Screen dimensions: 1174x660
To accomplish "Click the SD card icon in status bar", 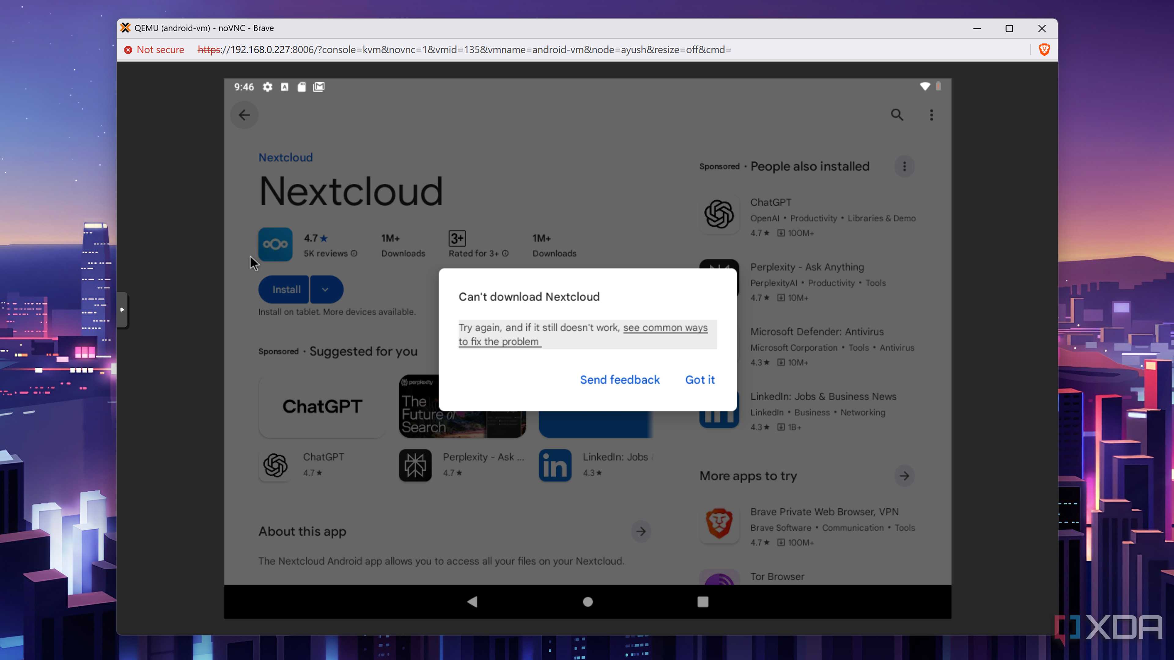I will pyautogui.click(x=302, y=87).
